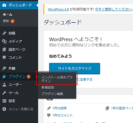Open the WordPress 4.8 link
Image resolution: width=133 pixels, height=123 pixels.
coord(58,9)
